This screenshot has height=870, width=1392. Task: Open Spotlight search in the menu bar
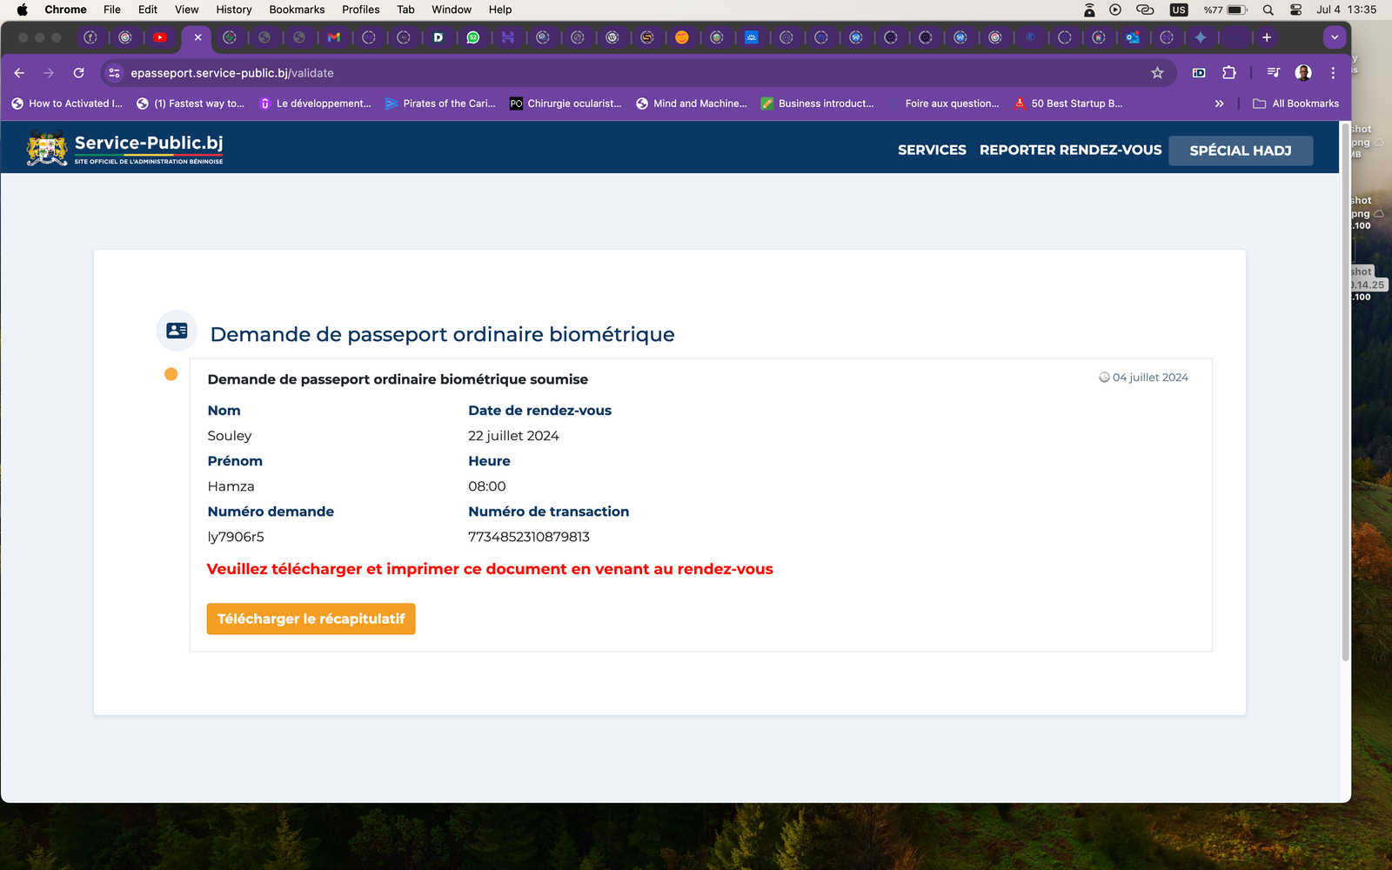(1268, 10)
